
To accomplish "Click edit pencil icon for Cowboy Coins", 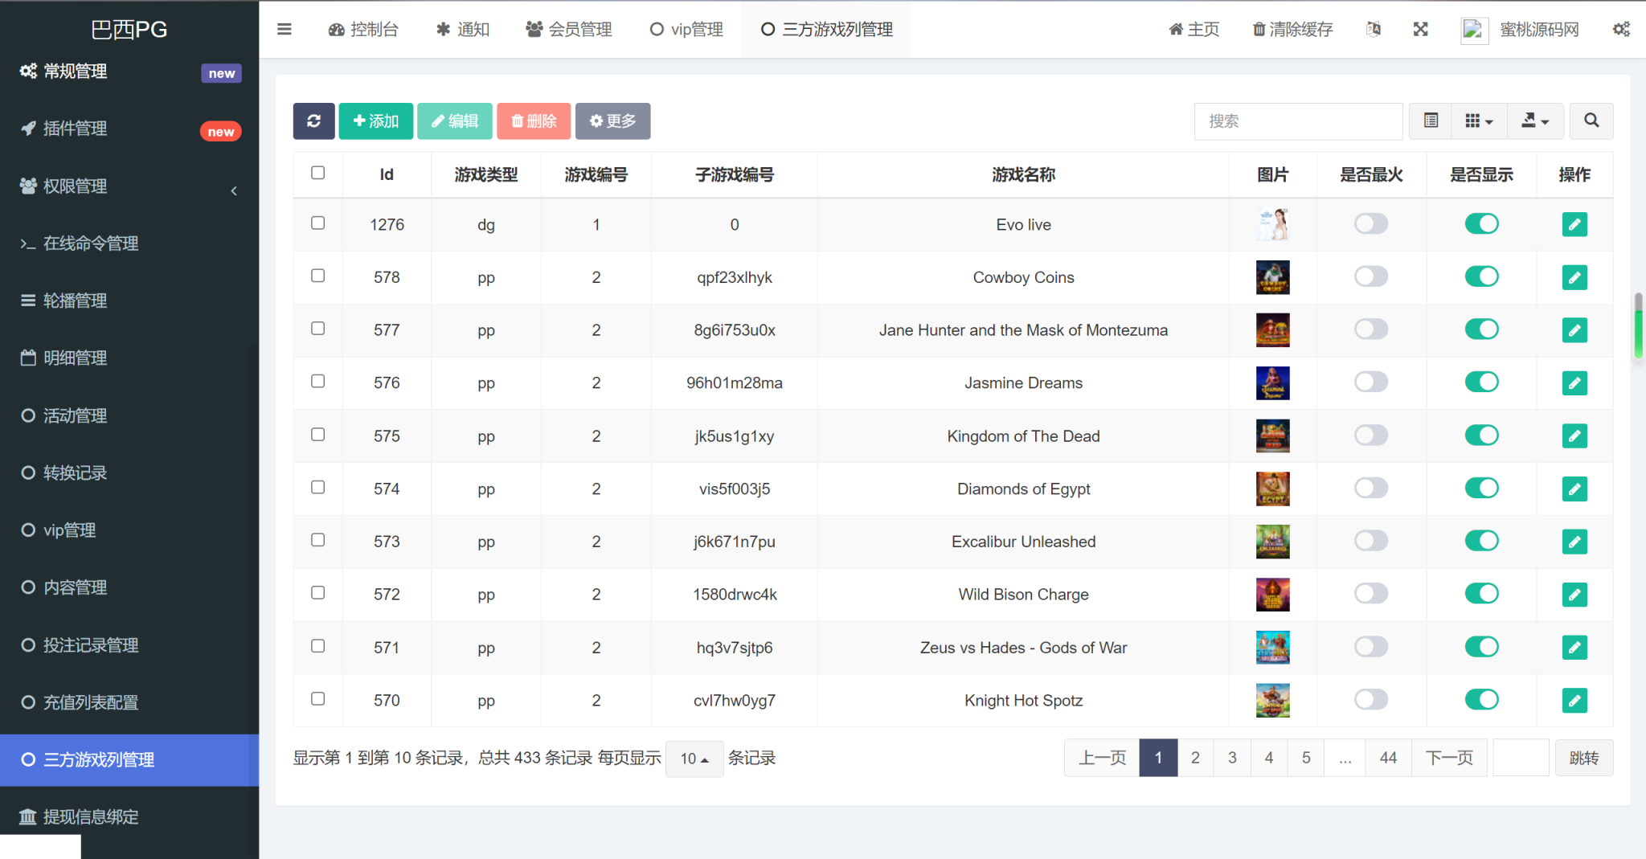I will (x=1574, y=277).
